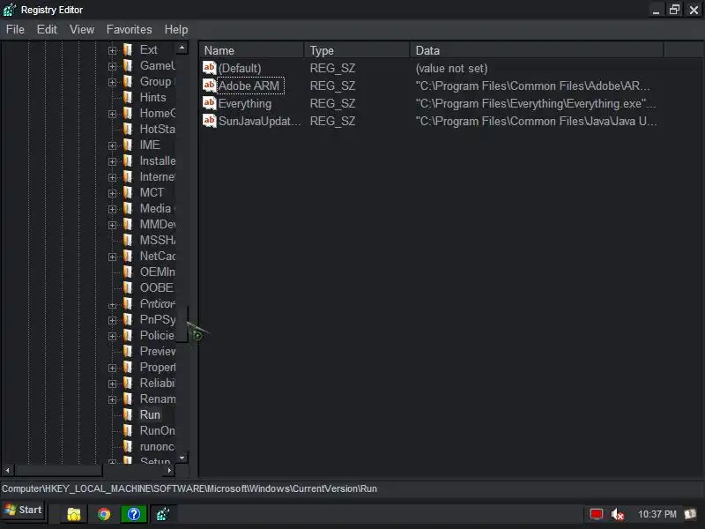Screen dimensions: 705x529
Task: Click the OOBE key folder icon
Action: point(128,288)
